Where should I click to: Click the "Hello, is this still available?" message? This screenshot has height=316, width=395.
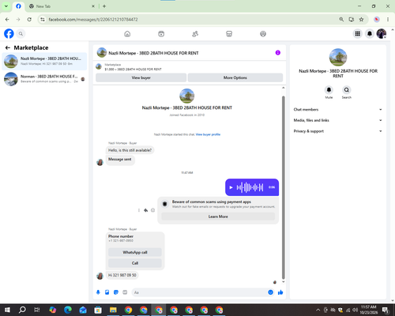pos(130,150)
